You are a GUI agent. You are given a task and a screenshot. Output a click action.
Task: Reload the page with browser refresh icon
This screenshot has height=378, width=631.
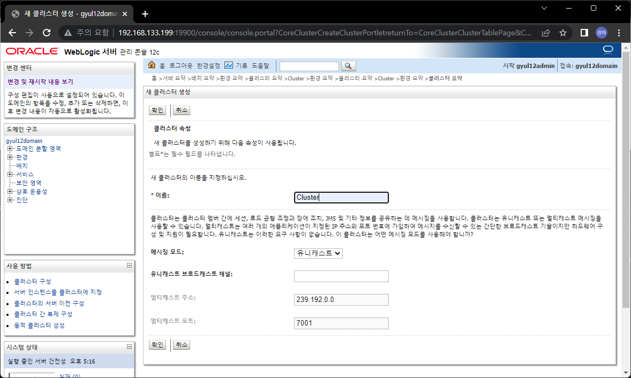[47, 33]
